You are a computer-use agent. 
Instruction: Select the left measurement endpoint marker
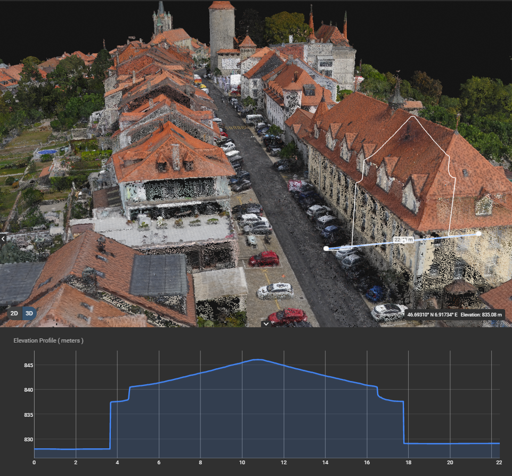click(x=326, y=248)
